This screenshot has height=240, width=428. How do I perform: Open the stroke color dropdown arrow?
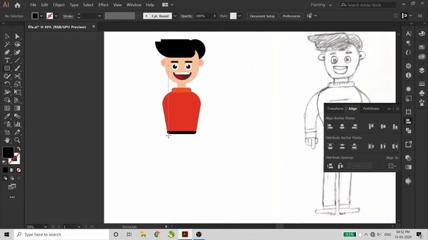click(x=56, y=16)
